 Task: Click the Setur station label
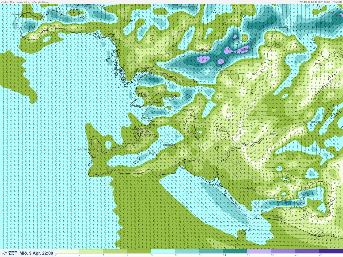pos(318,64)
